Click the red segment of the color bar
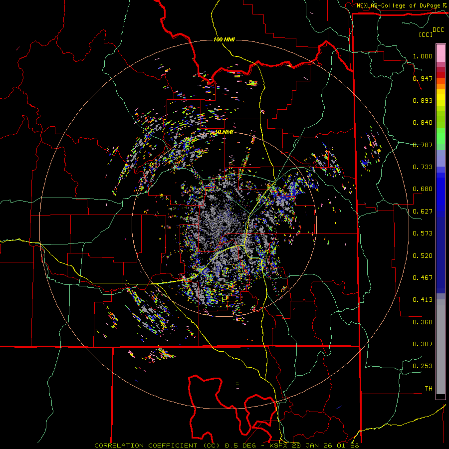The width and height of the screenshot is (449, 449). [x=441, y=75]
